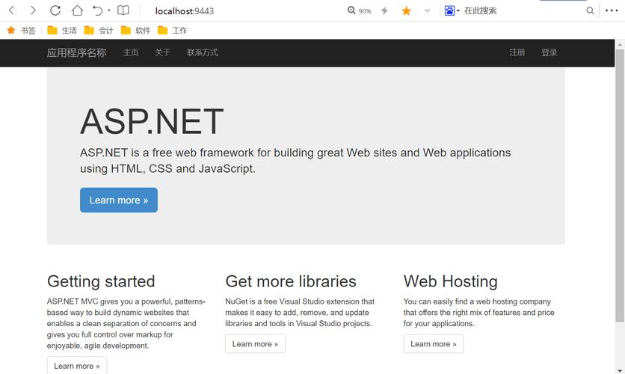Screen dimensions: 625x374
Task: Go to the browser home page icon
Action: pyautogui.click(x=77, y=10)
